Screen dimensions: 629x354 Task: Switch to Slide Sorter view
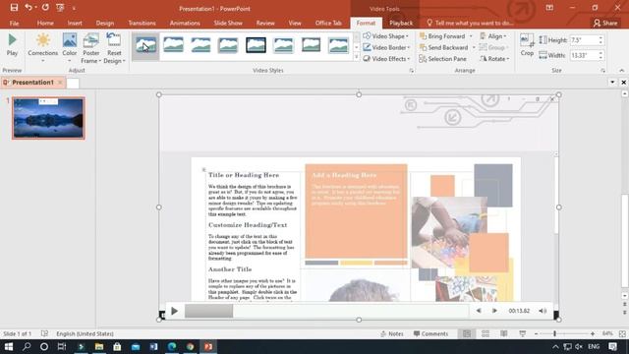(x=486, y=333)
